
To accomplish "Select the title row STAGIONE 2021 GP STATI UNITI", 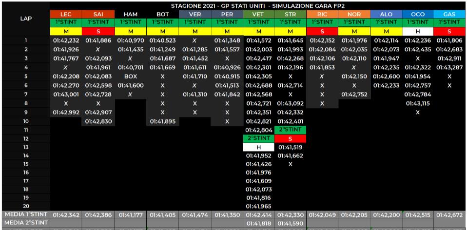I will tap(258, 5).
